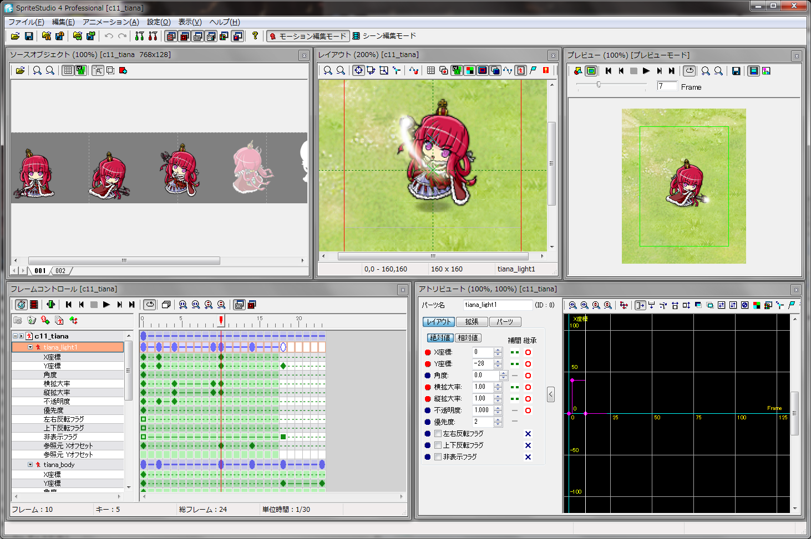Screen dimensions: 811x539
Task: Play the animation in the Preview panel
Action: 646,71
